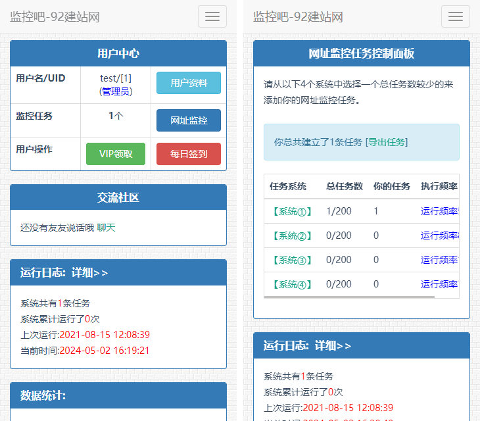Open 运行日志 详细>> on the user center page

[64, 272]
